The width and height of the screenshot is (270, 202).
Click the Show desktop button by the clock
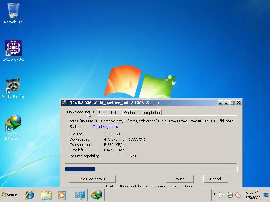coord(266,195)
